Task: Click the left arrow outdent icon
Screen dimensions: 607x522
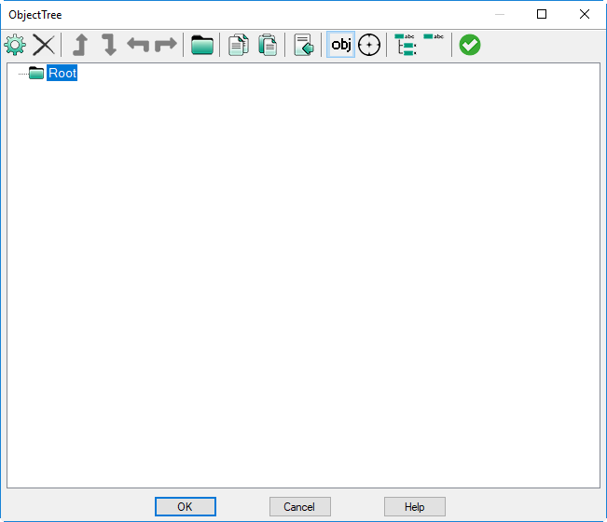Action: point(138,45)
